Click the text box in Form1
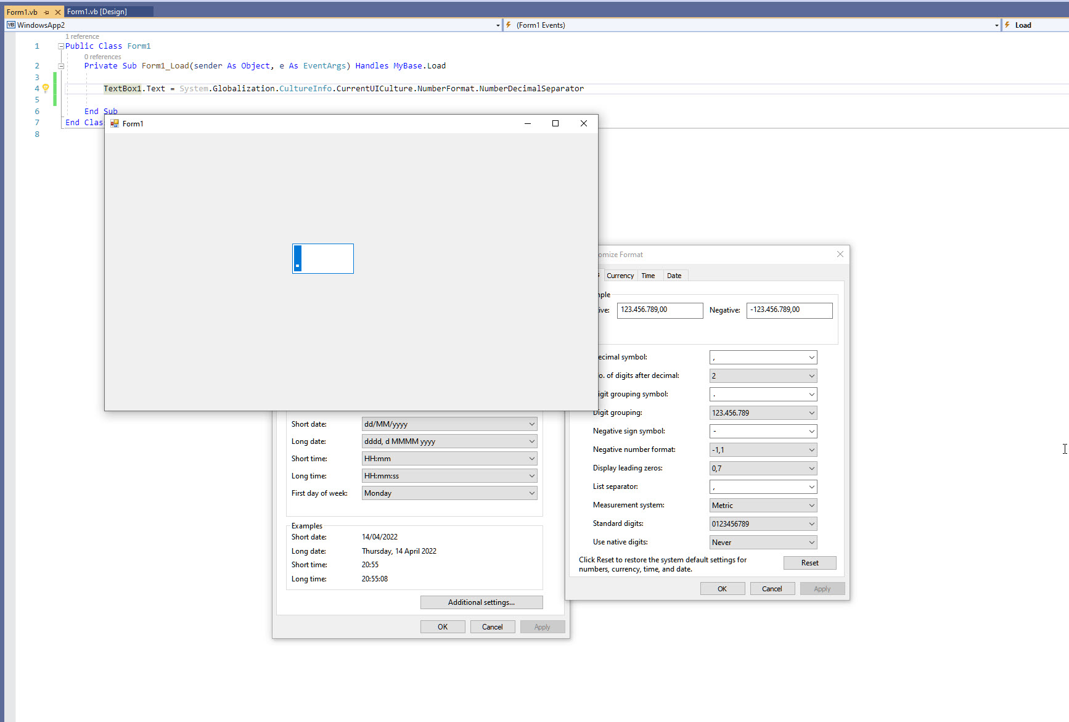Image resolution: width=1069 pixels, height=722 pixels. click(x=323, y=258)
